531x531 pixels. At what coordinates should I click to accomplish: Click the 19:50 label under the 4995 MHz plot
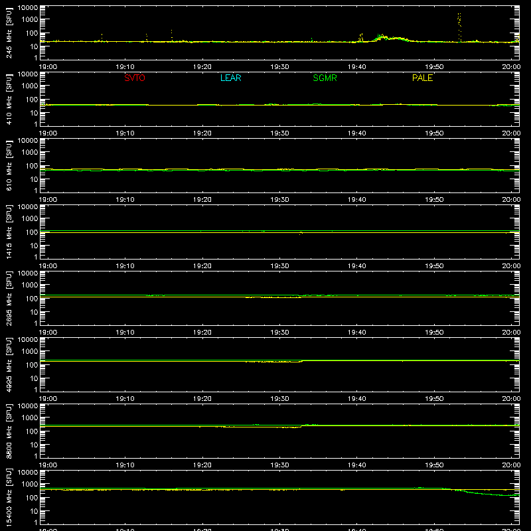click(x=434, y=399)
